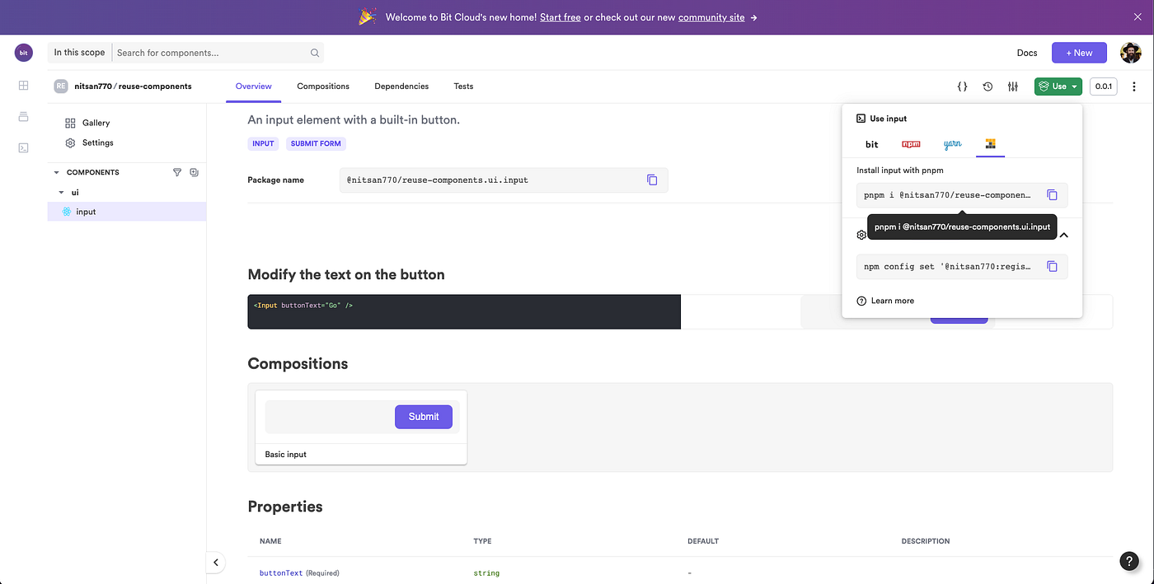Image resolution: width=1154 pixels, height=584 pixels.
Task: Switch to the Compositions tab
Action: [x=323, y=86]
